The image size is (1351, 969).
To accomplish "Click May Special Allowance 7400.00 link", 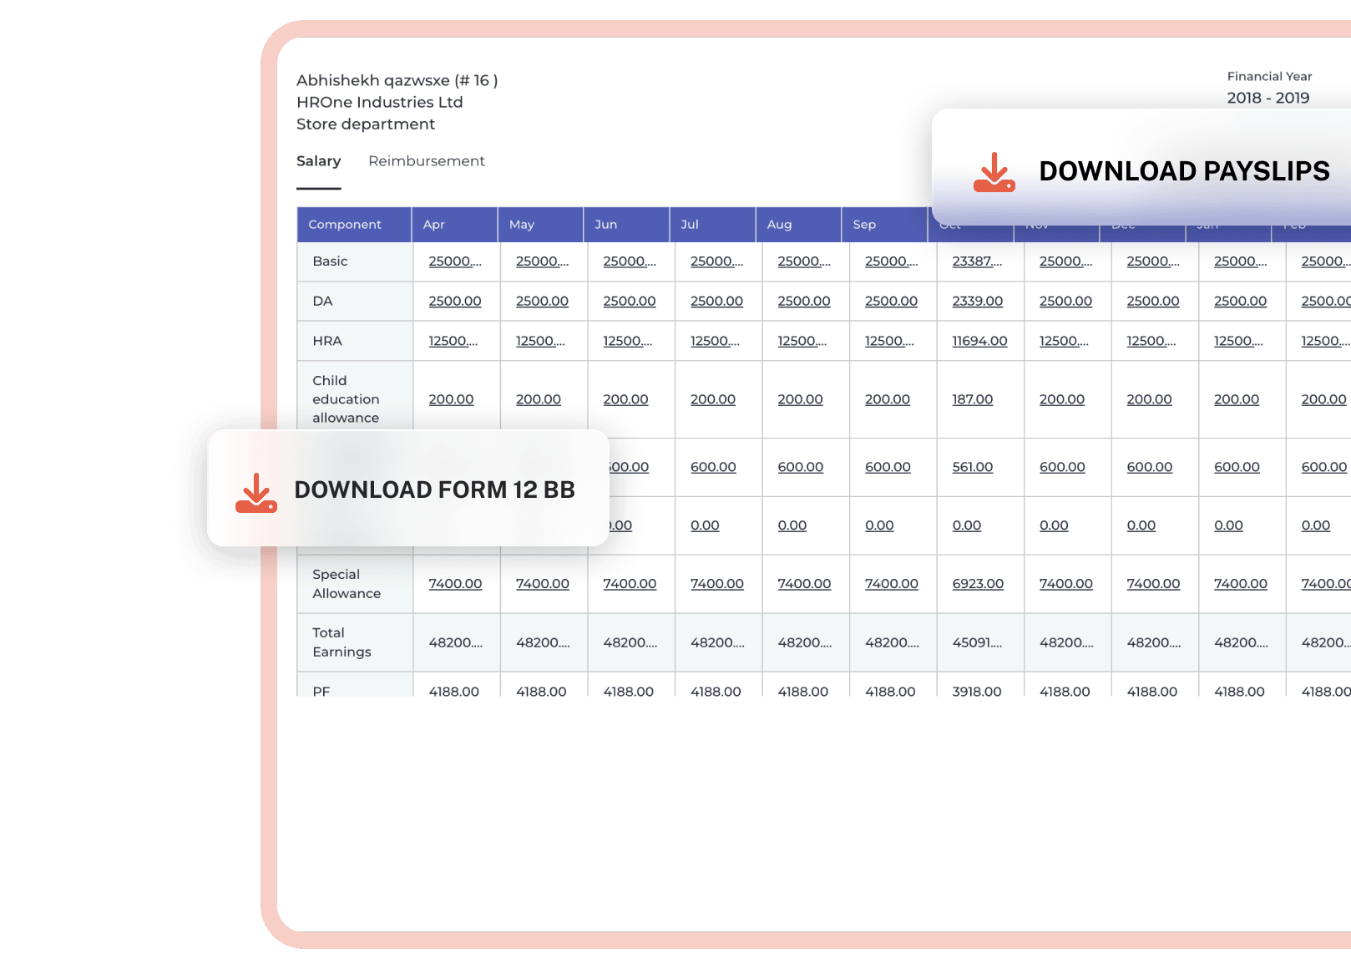I will pyautogui.click(x=542, y=584).
